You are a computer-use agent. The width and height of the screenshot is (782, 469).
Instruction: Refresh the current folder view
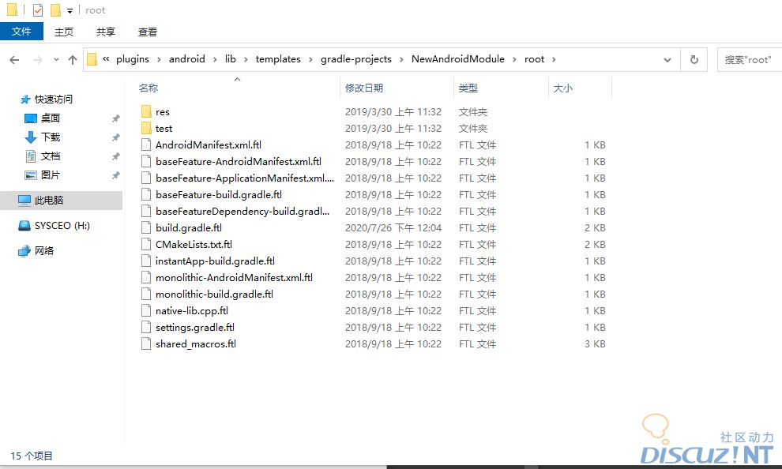pyautogui.click(x=694, y=59)
